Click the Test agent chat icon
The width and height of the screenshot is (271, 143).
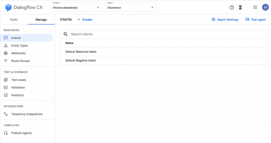pos(247,19)
